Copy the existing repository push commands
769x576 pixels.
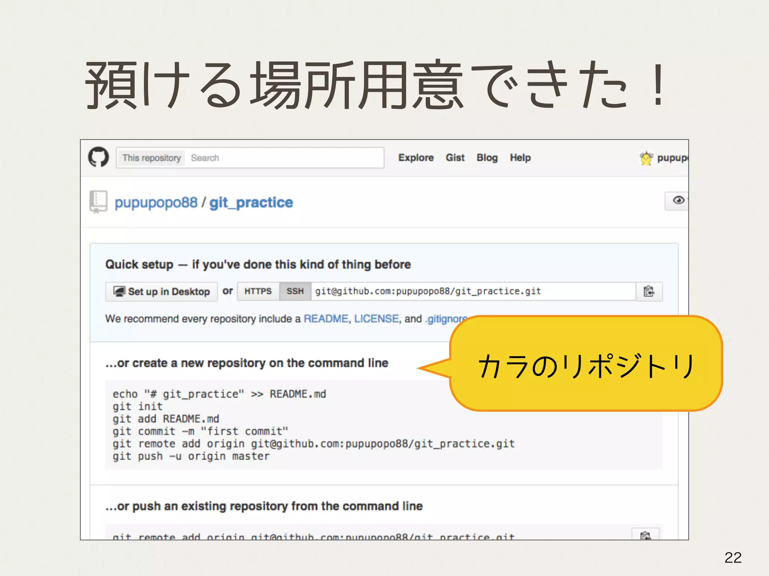pos(645,534)
